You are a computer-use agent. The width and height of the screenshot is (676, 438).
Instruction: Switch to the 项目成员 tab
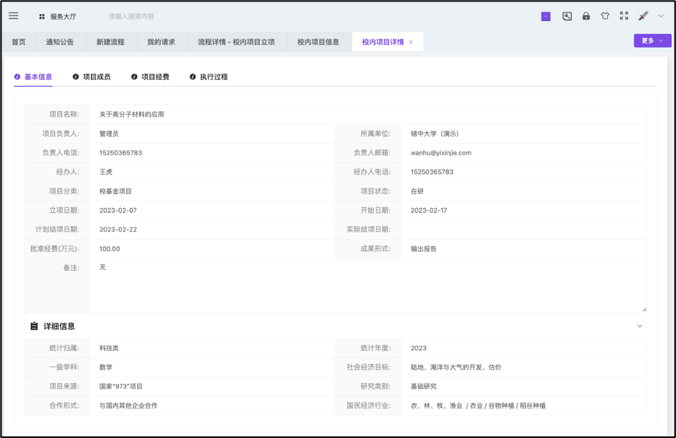click(x=91, y=77)
